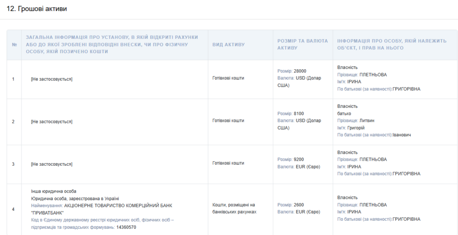Click the registry code 14360570

coord(126,227)
